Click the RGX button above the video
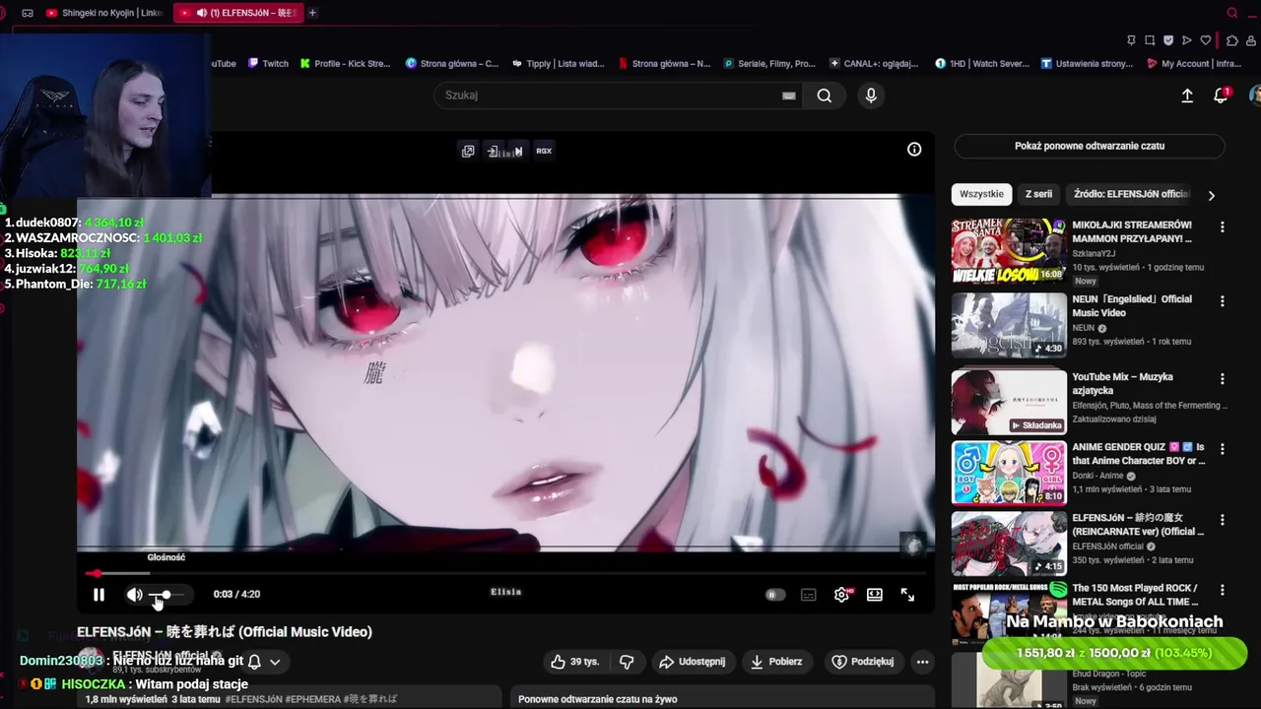The height and width of the screenshot is (709, 1261). [544, 151]
